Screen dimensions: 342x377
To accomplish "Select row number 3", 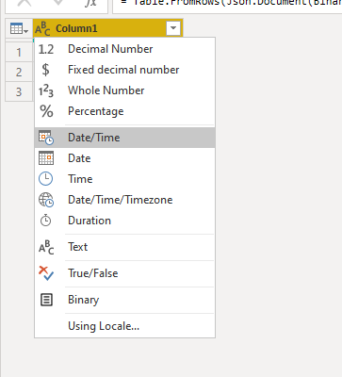I will tap(19, 91).
